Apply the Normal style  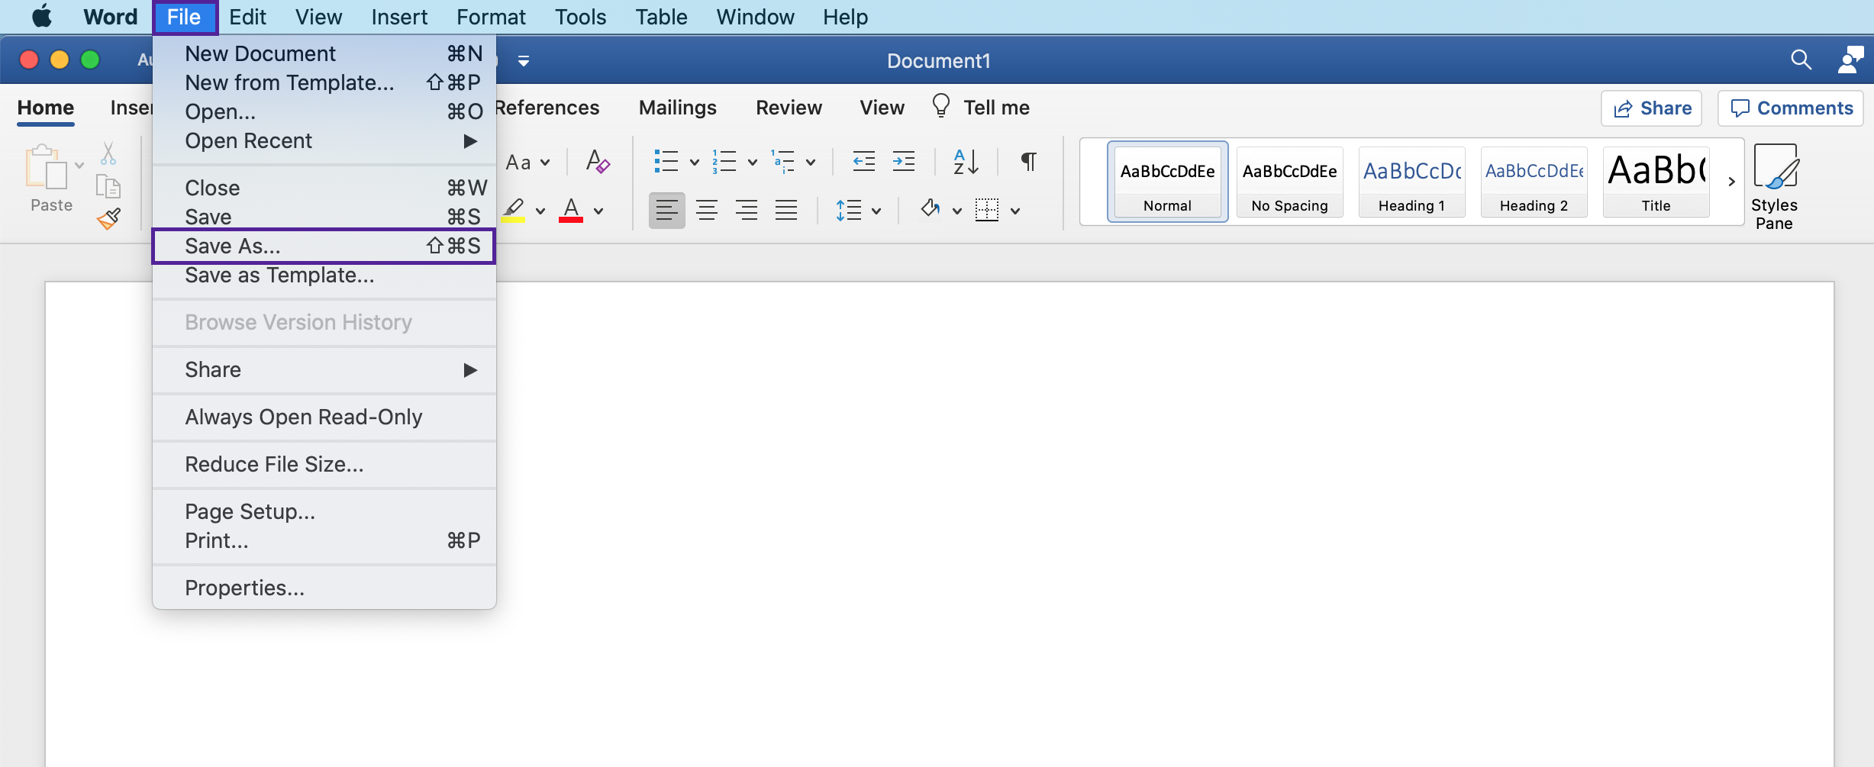coord(1167,182)
